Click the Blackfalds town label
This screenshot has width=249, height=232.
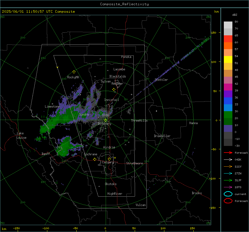pos(118,76)
